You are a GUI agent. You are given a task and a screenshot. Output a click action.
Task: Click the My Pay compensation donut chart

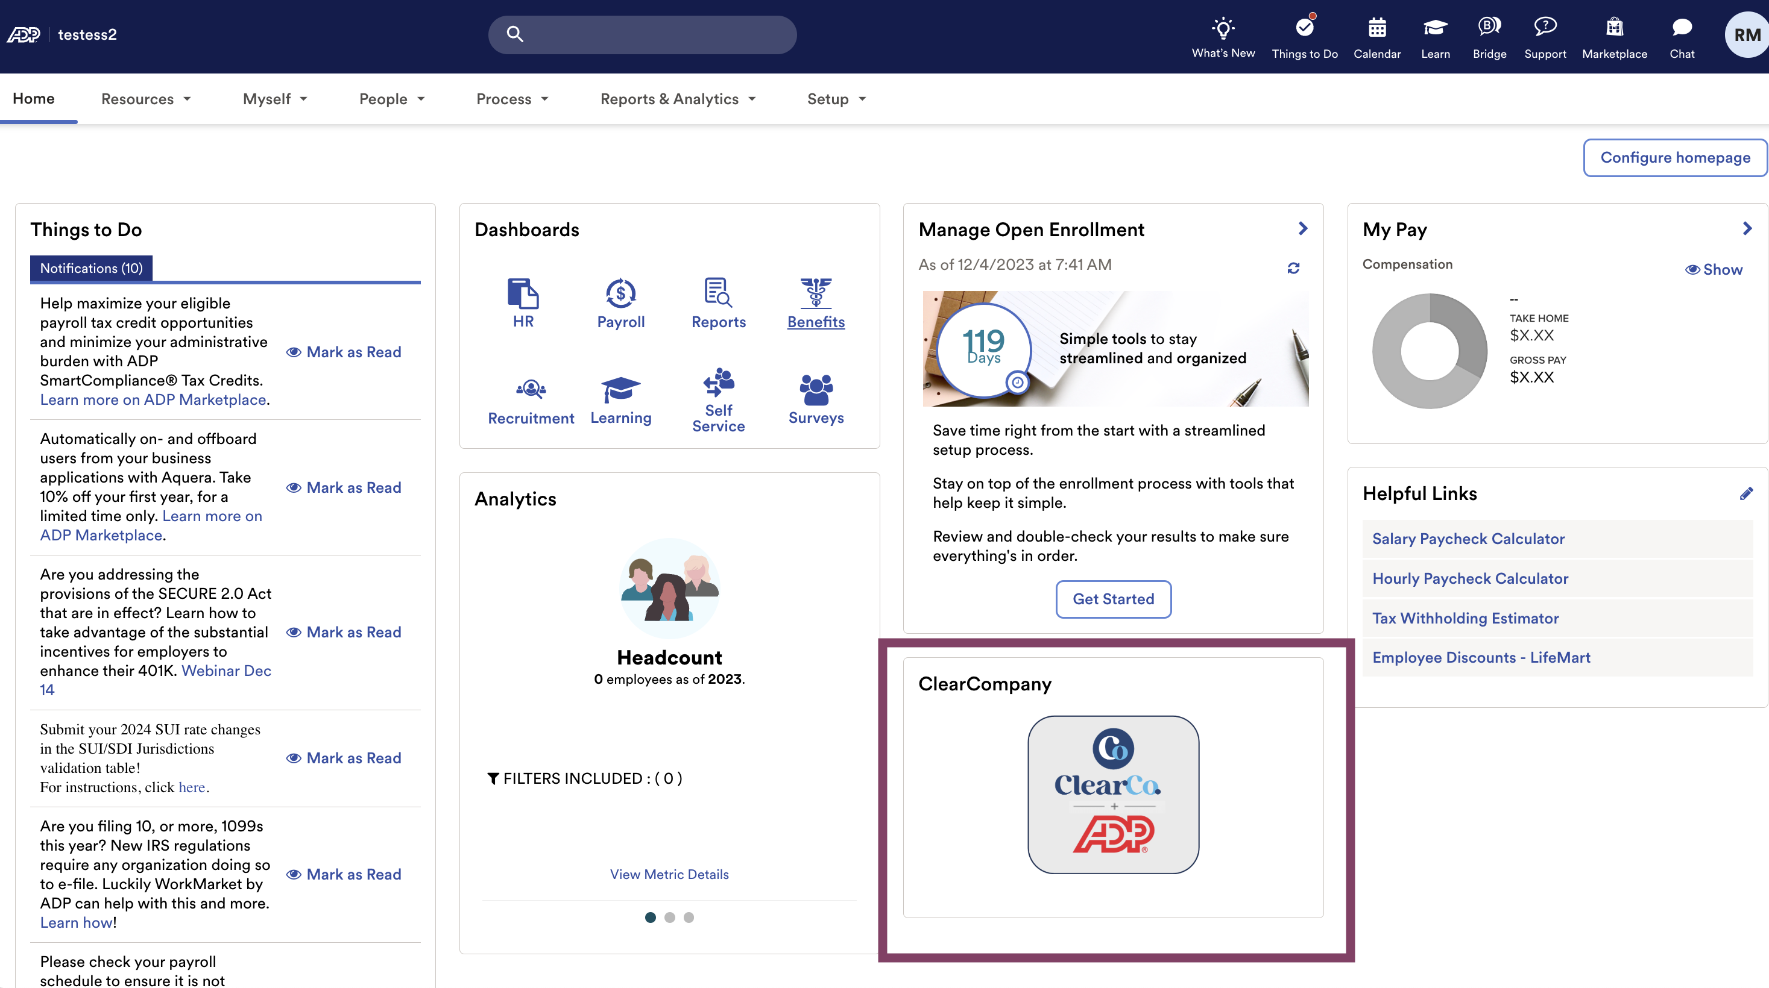[1430, 351]
